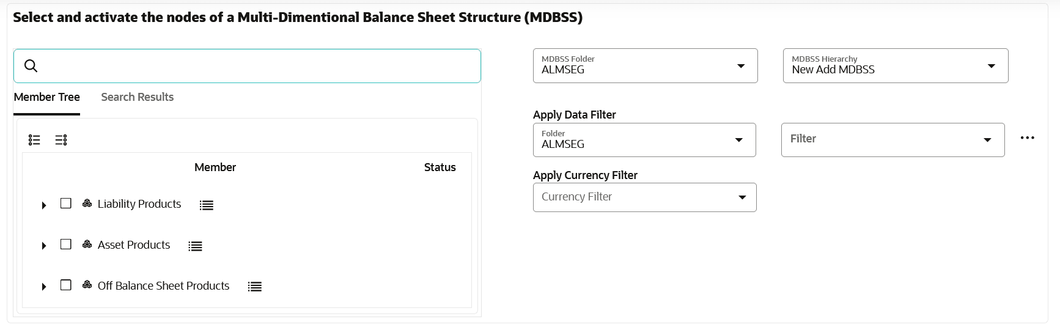Image resolution: width=1060 pixels, height=330 pixels.
Task: Click the Off Balance Sheet Products label
Action: (x=163, y=286)
